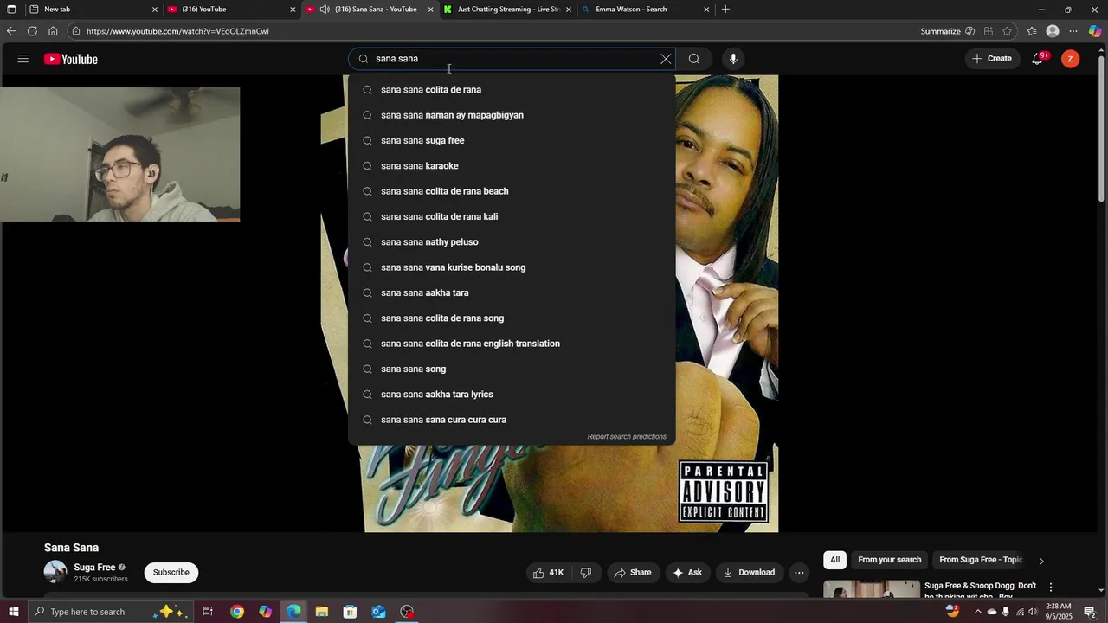Open File Explorer from taskbar
The height and width of the screenshot is (623, 1108).
(x=322, y=612)
